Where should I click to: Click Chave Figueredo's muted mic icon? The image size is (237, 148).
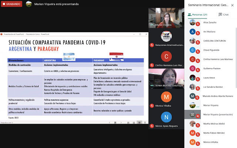[x=198, y=51]
